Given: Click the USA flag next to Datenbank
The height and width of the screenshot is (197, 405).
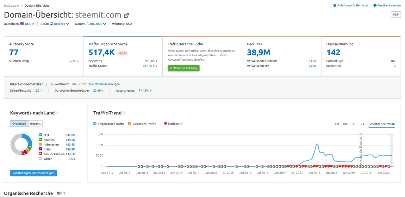Looking at the screenshot, I should tap(22, 24).
